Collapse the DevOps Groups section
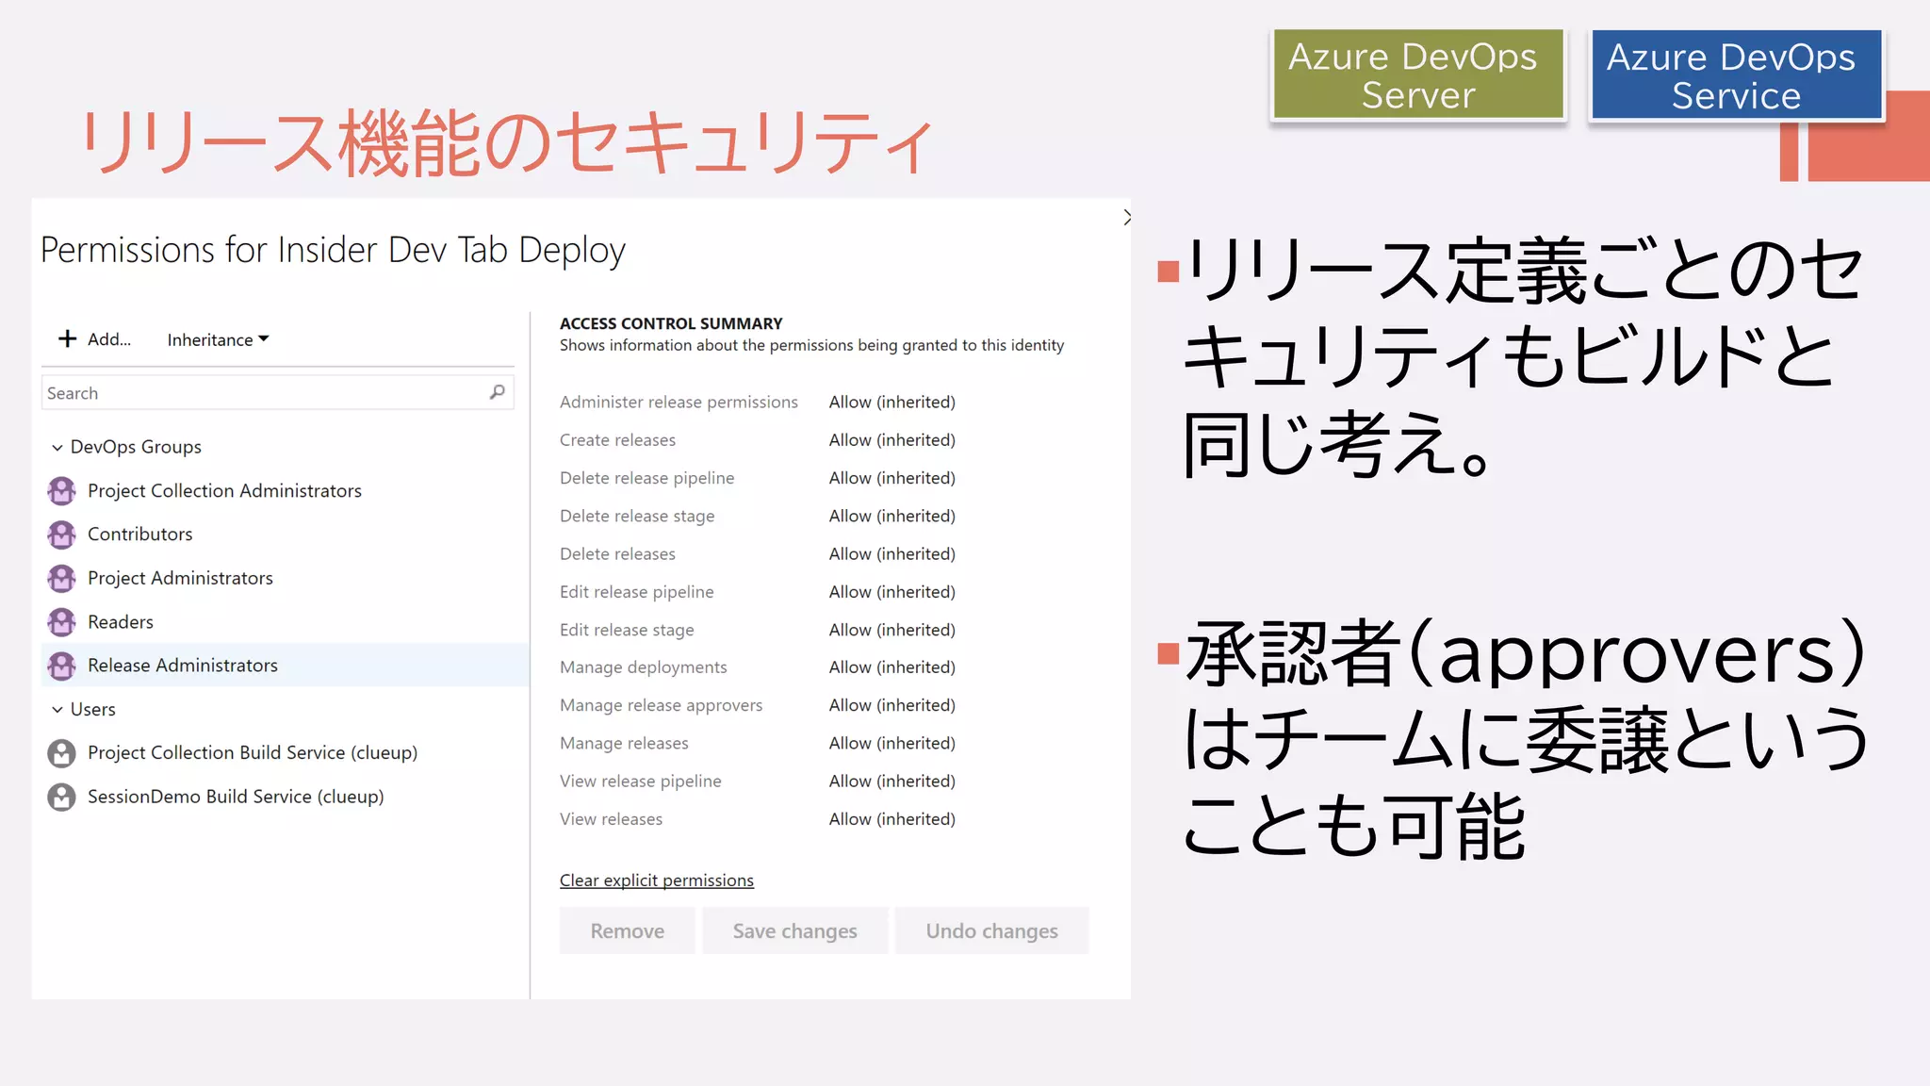The image size is (1930, 1086). (57, 447)
